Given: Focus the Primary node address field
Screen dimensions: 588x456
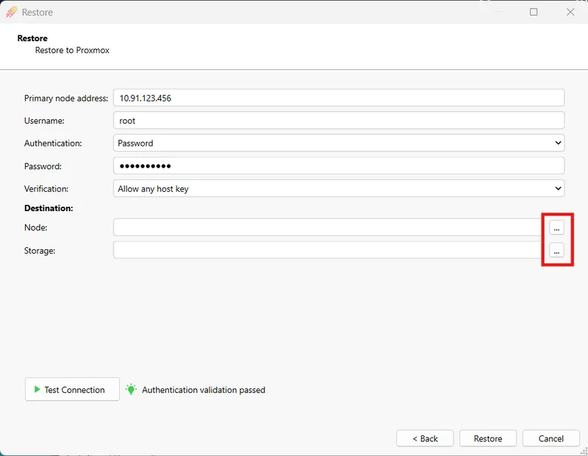Looking at the screenshot, I should point(338,98).
